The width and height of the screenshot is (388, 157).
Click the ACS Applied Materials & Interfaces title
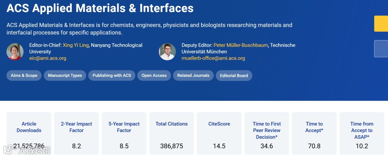[x=100, y=8]
